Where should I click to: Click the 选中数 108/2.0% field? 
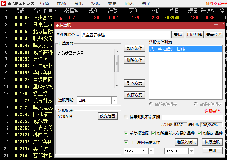[x=211, y=125]
